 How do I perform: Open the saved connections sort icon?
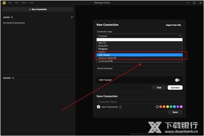coord(72,17)
